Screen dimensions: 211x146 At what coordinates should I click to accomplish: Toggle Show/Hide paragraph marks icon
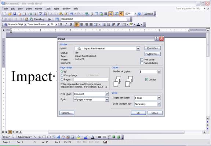click(x=121, y=14)
